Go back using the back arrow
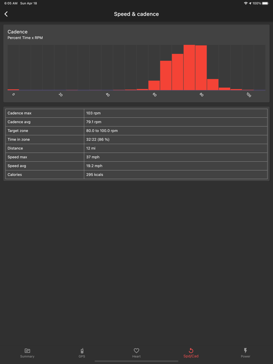This screenshot has width=273, height=364. pyautogui.click(x=6, y=14)
